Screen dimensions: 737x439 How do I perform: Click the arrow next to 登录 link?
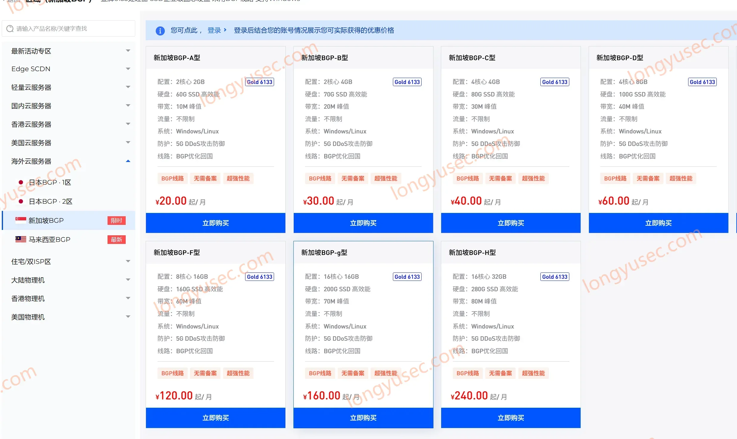point(225,30)
